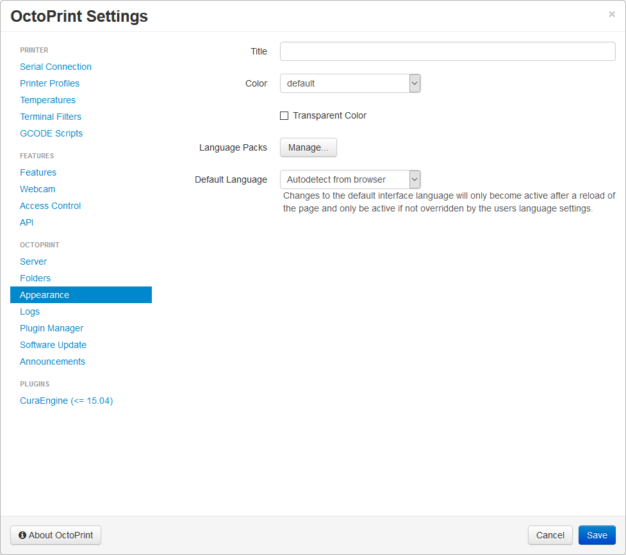Click the About OctoPrint button
The image size is (626, 555).
56,535
